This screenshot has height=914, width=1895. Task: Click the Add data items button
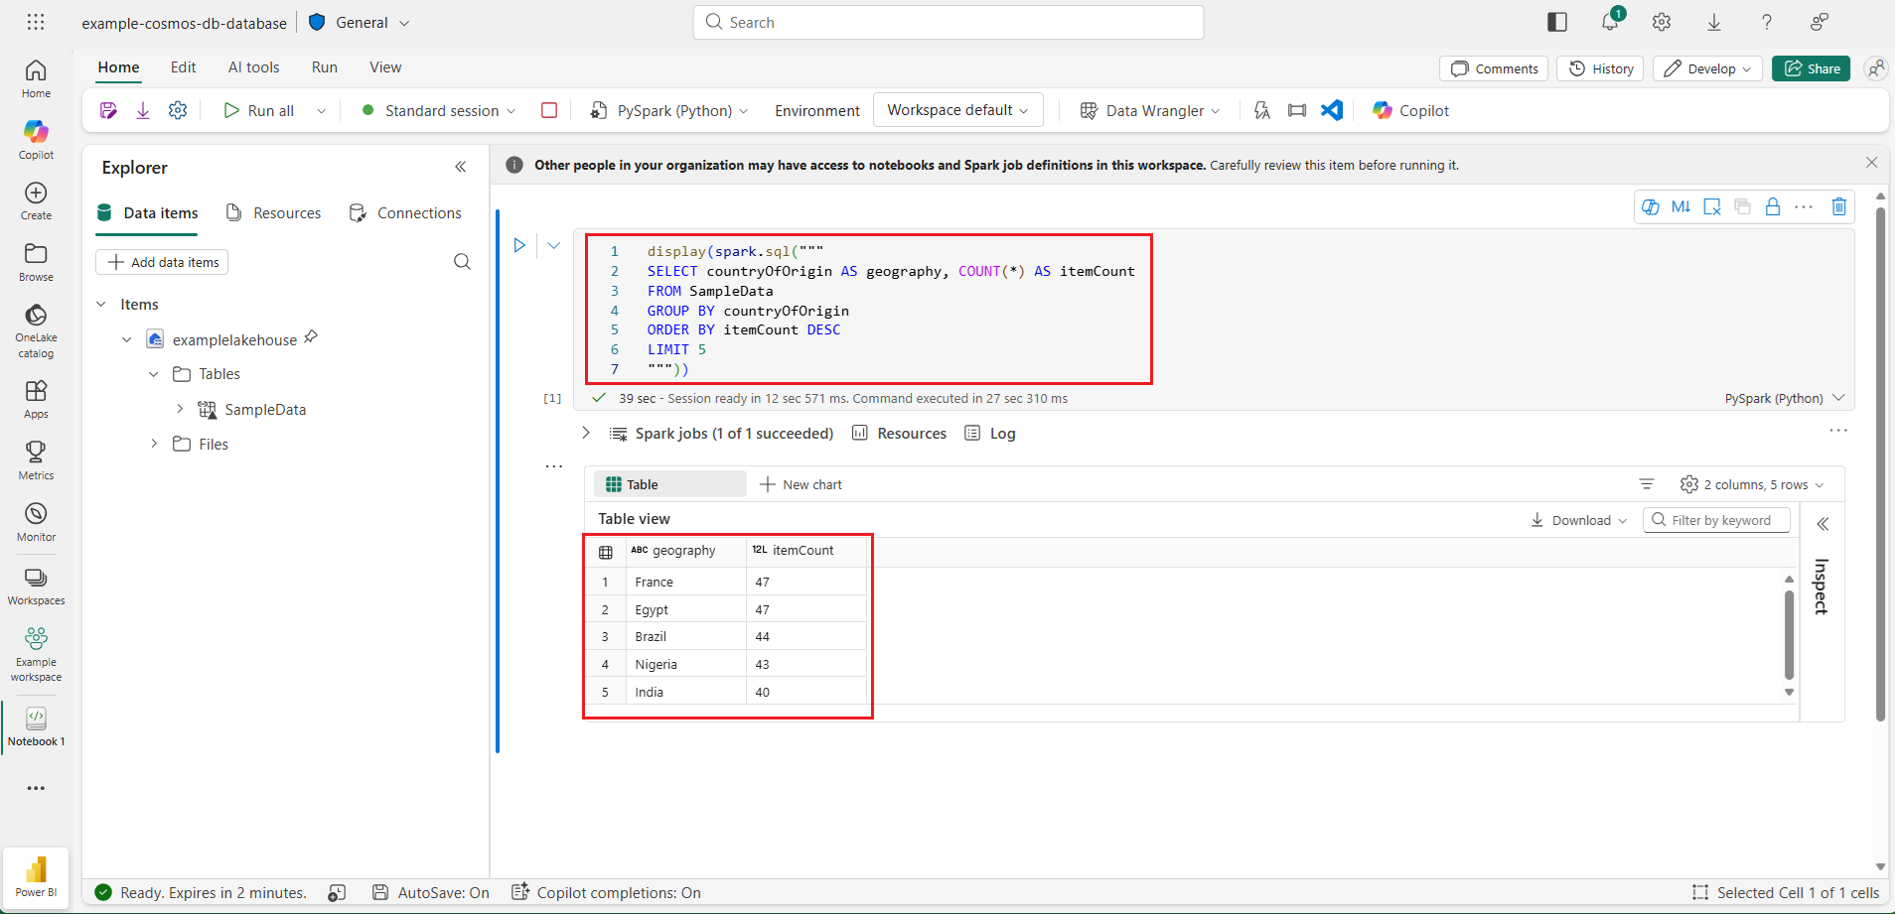click(162, 262)
